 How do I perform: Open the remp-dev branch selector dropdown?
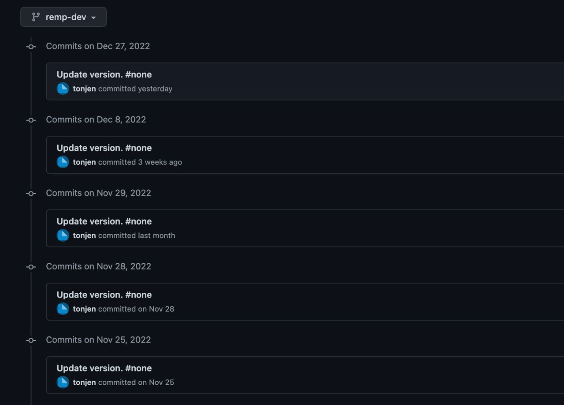coord(63,17)
